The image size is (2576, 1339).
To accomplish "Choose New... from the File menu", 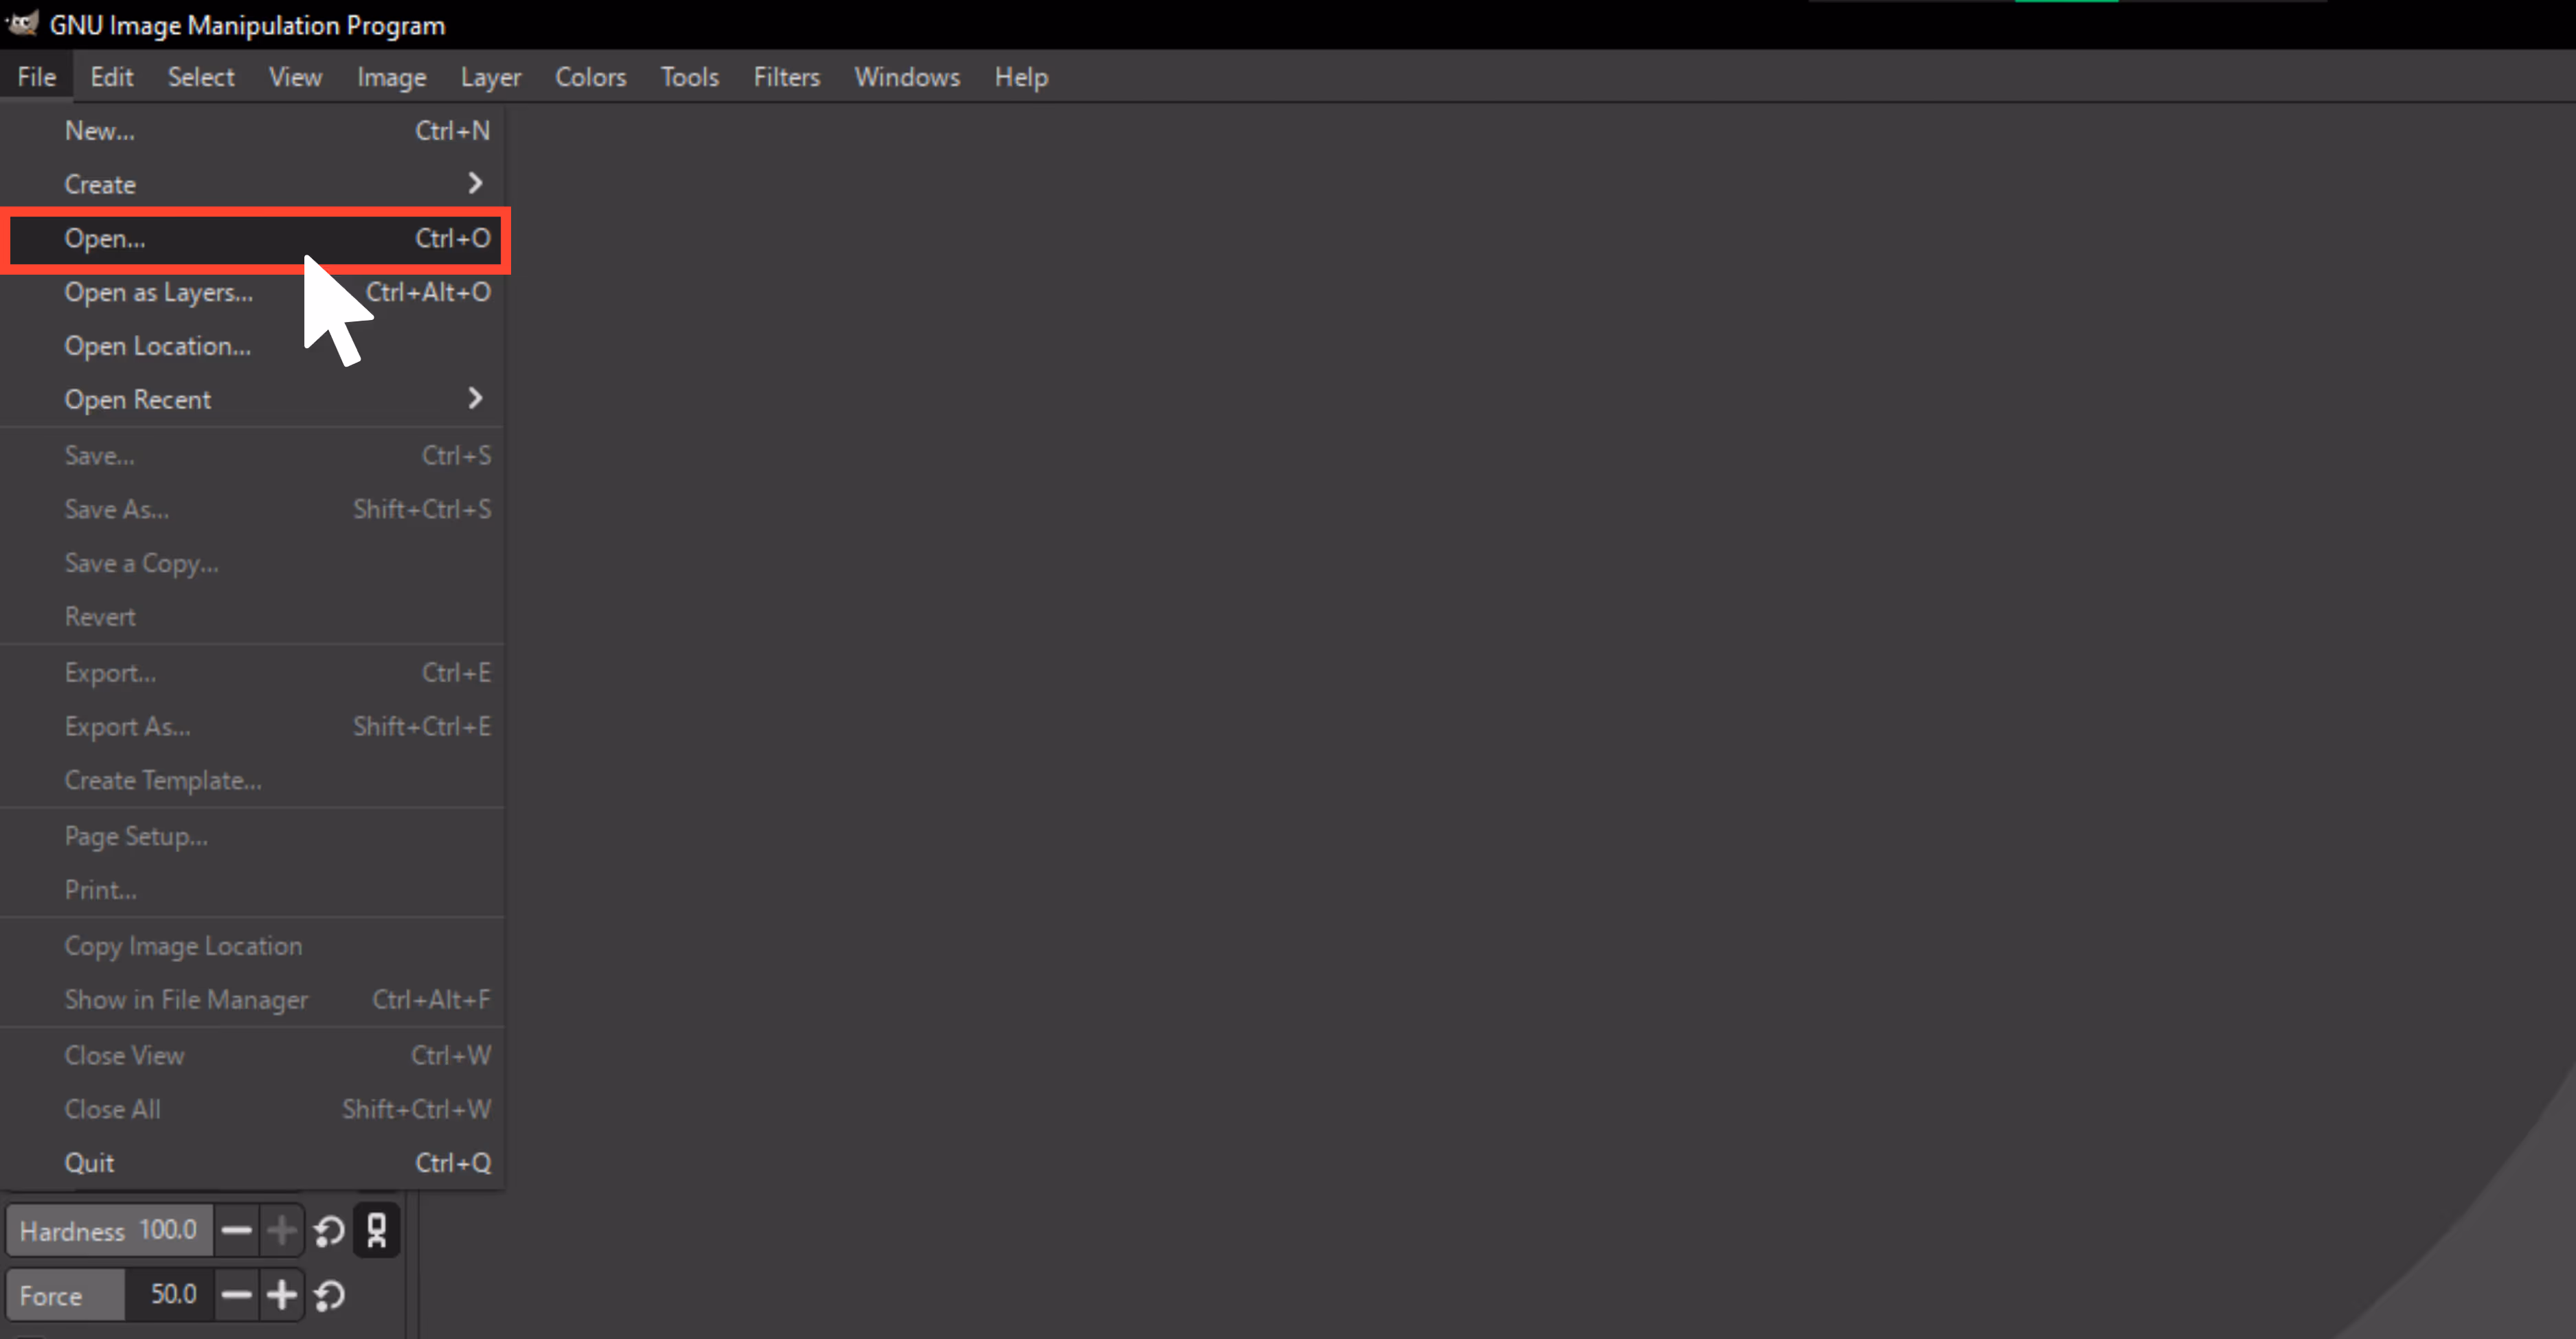I will (x=252, y=131).
